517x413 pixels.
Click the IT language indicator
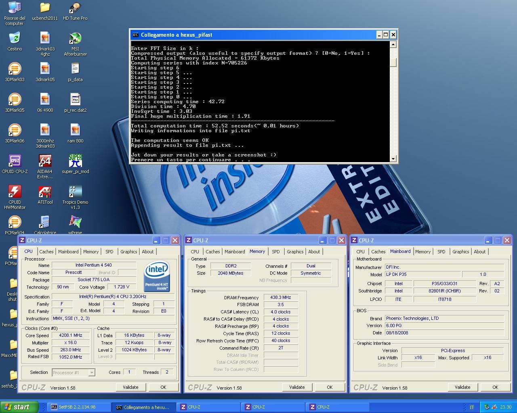tap(472, 407)
